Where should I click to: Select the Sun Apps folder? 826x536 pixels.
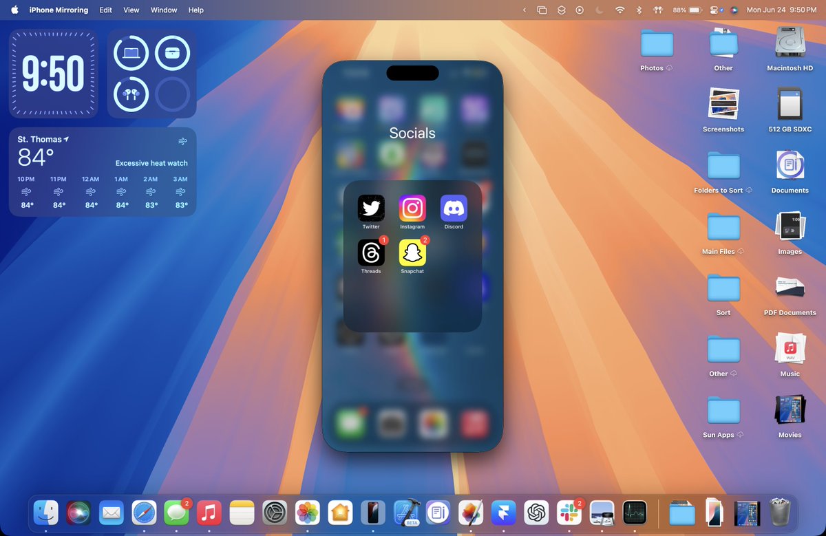pyautogui.click(x=723, y=410)
